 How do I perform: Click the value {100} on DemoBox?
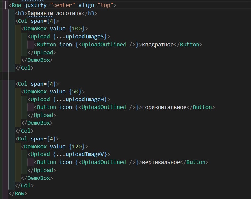(77, 29)
